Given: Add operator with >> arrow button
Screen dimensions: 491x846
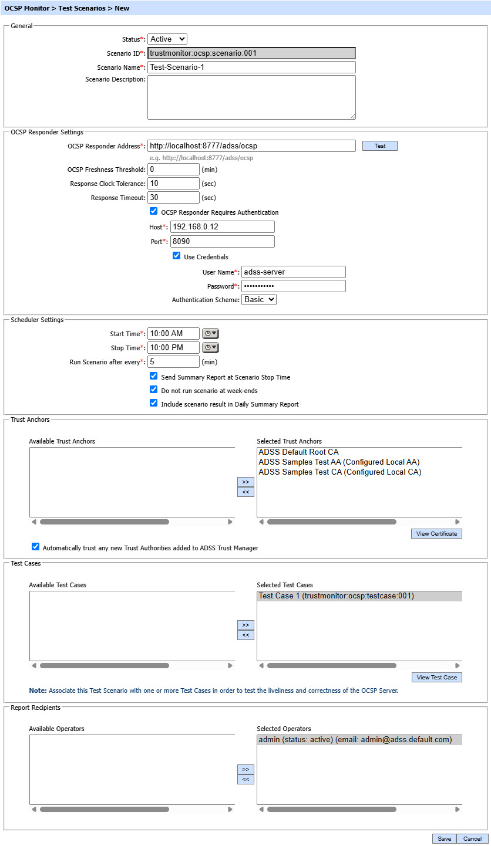Looking at the screenshot, I should (246, 769).
